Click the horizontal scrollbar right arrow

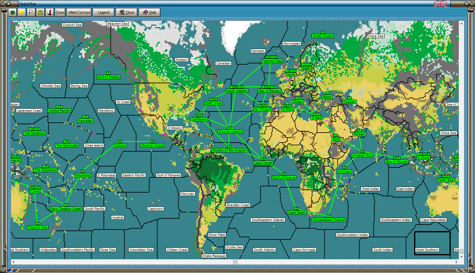click(x=456, y=262)
